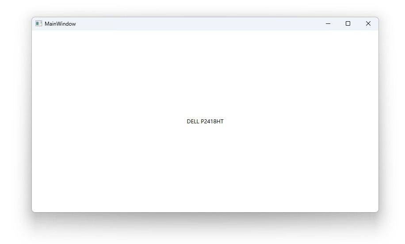
Task: Click the P2418HT model number text
Action: (x=212, y=122)
